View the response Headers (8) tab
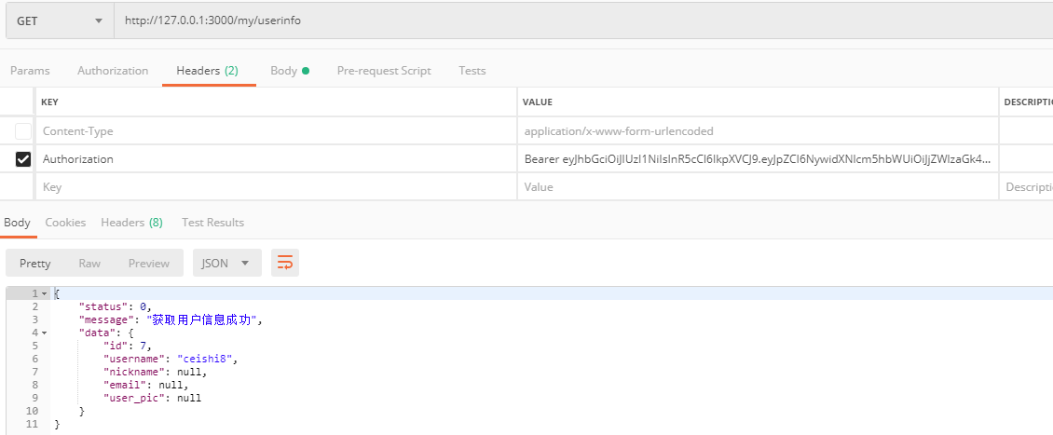Viewport: 1053px width, 435px height. [x=131, y=223]
